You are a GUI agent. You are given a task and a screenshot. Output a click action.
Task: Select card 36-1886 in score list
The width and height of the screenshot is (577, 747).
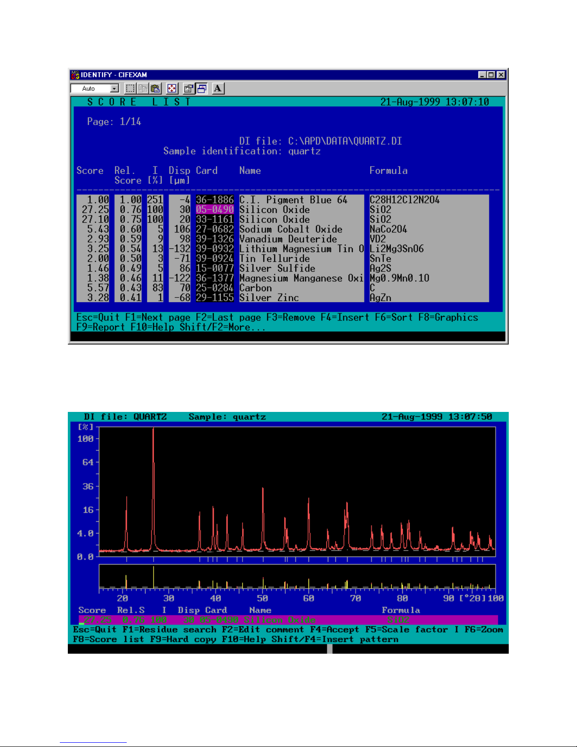point(215,200)
